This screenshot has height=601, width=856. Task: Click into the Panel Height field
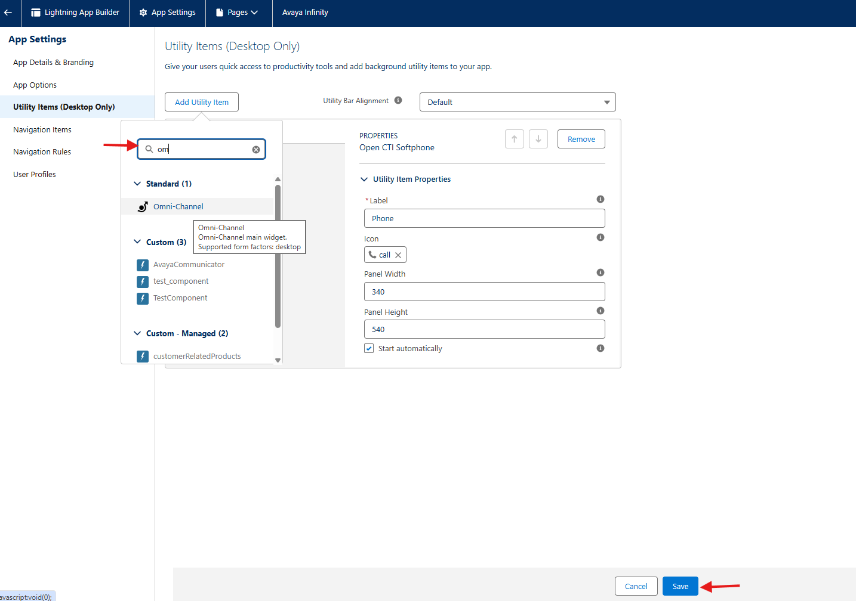click(x=485, y=329)
